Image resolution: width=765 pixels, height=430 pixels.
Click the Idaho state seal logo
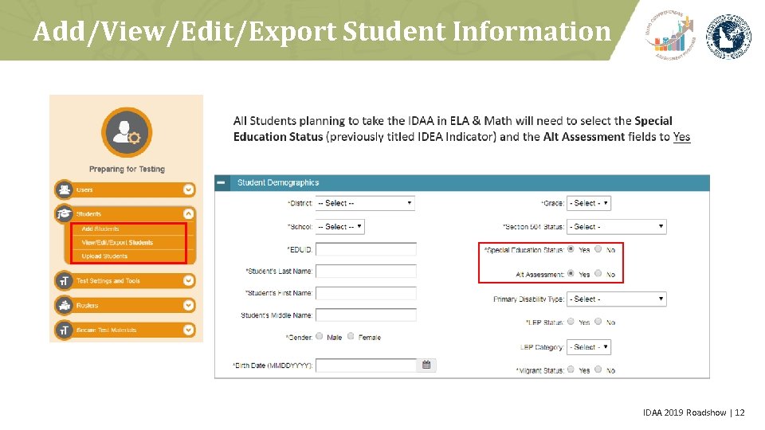point(729,36)
